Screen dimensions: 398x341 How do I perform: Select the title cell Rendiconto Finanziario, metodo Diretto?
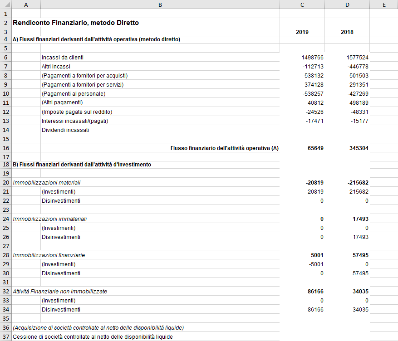pos(76,22)
